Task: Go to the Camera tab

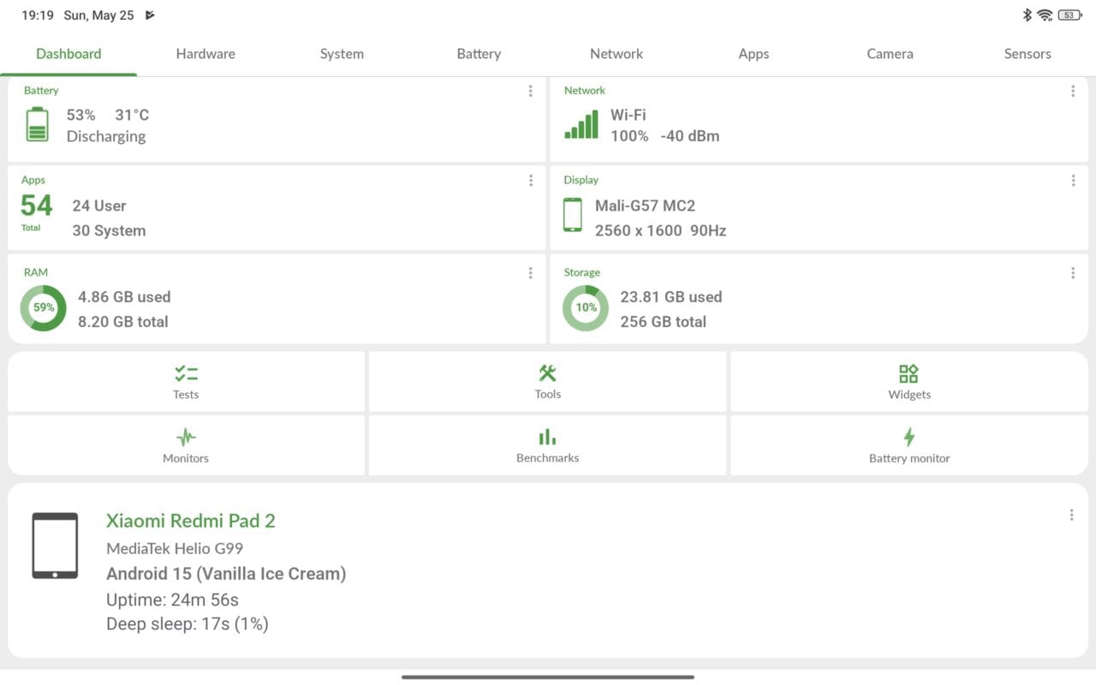Action: point(890,54)
